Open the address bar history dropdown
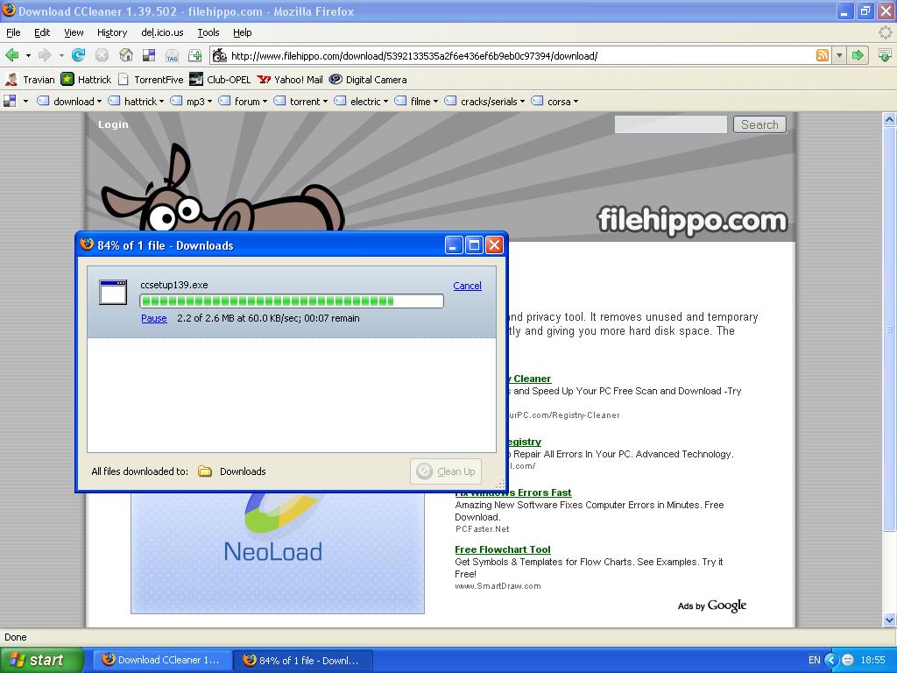 839,55
